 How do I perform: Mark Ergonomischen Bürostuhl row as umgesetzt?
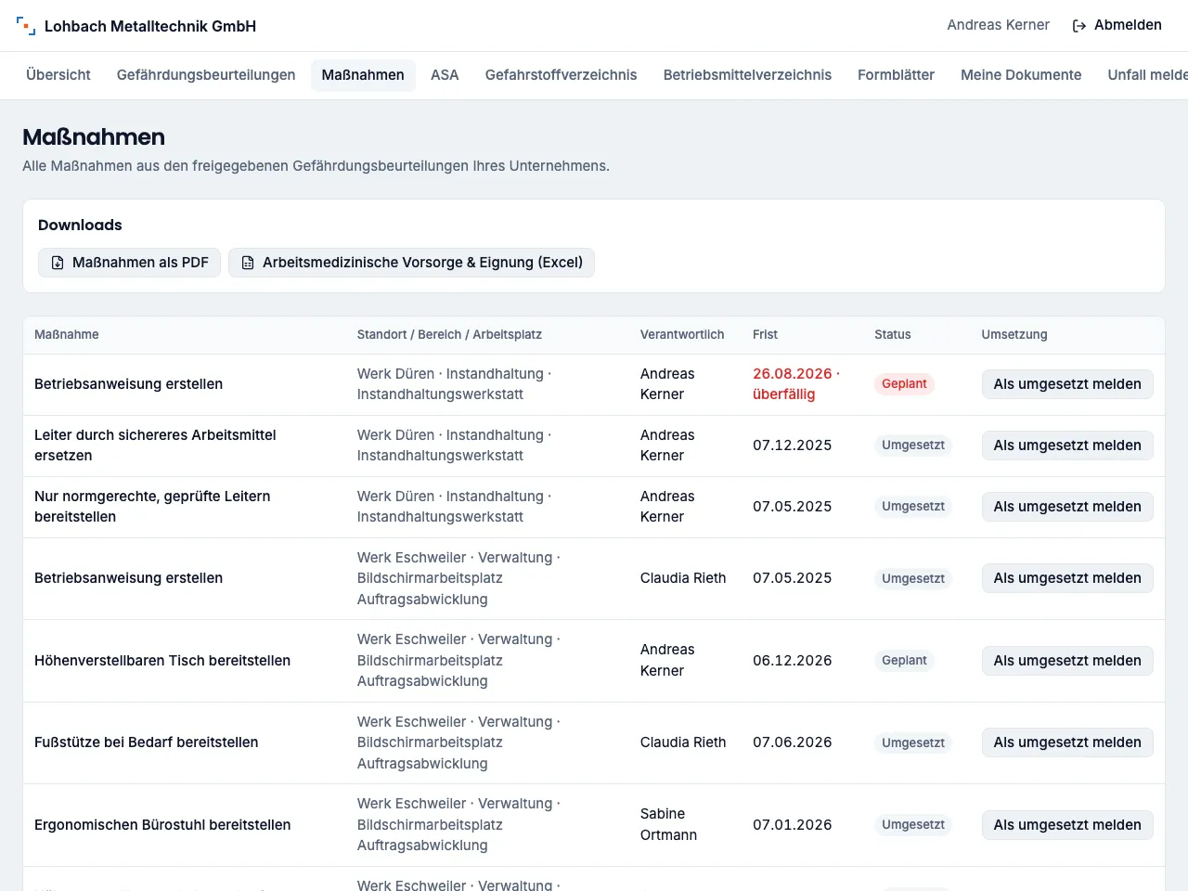[1067, 825]
